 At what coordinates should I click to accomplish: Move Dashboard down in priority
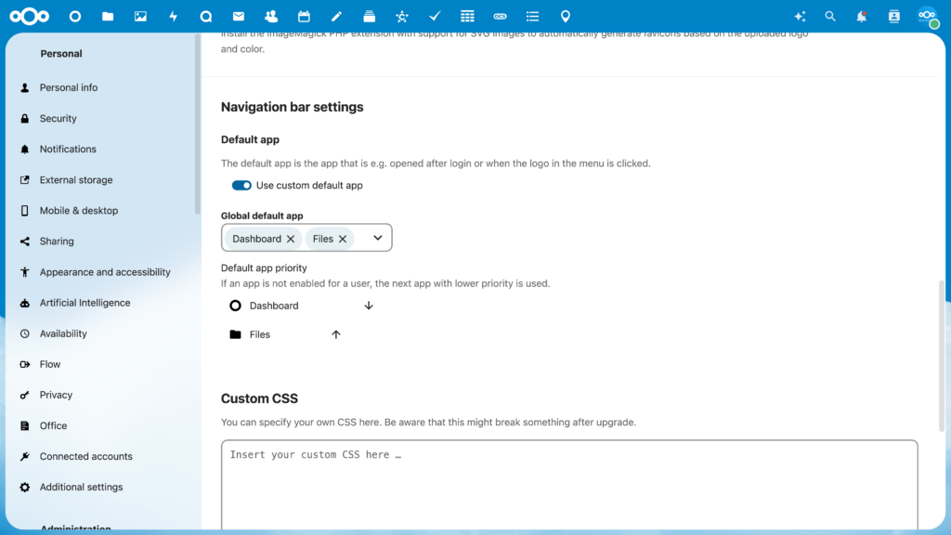pos(369,306)
